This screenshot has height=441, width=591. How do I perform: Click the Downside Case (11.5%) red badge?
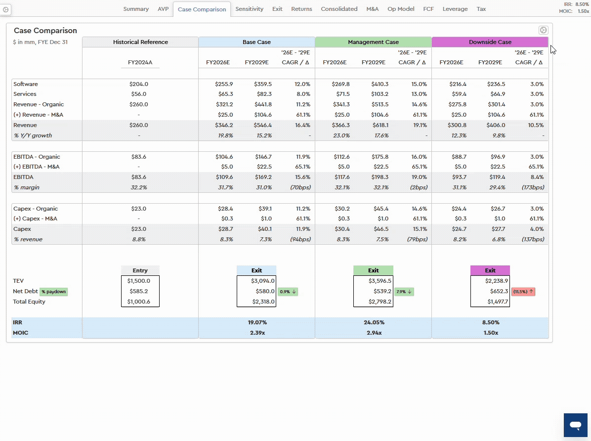(x=523, y=292)
